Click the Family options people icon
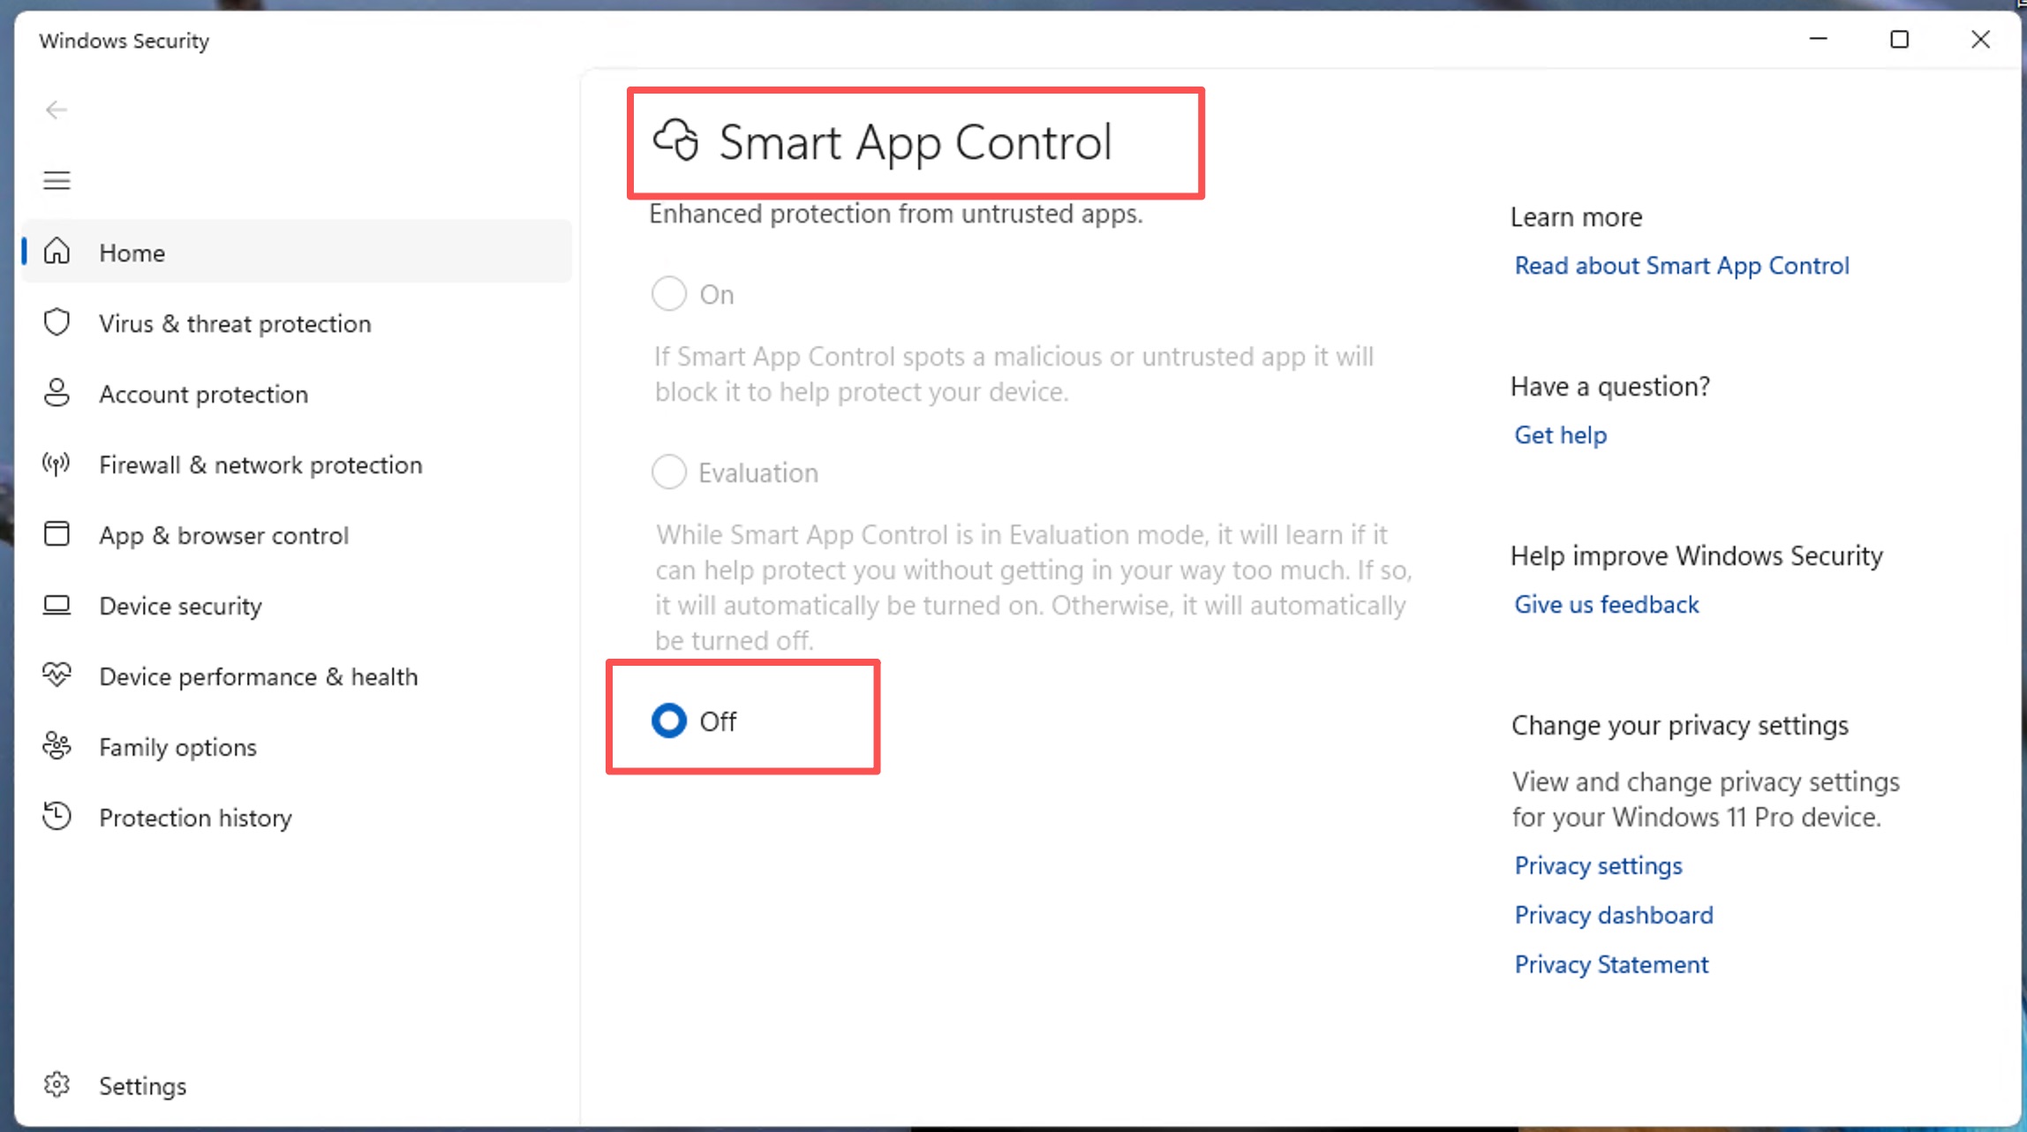The height and width of the screenshot is (1132, 2027). coord(57,746)
